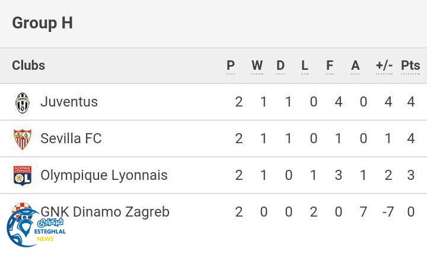Click the Olympique Lyonnais crest icon
Viewport: 427px width, 258px height.
click(x=22, y=176)
